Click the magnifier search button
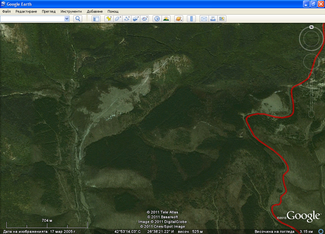Viewport: 325px width, 234px height. click(78, 19)
